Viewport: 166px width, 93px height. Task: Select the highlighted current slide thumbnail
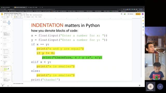click(x=7, y=68)
